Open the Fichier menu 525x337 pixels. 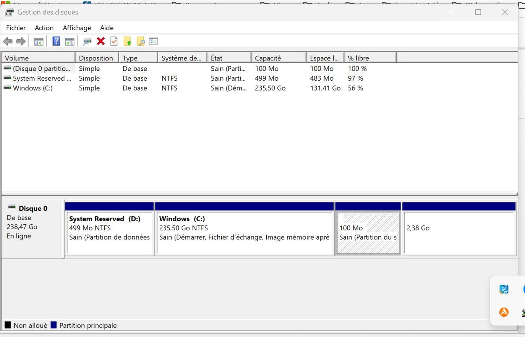coord(16,28)
